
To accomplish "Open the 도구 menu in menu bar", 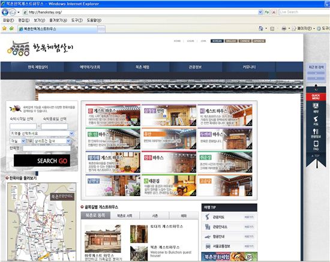I will click(x=77, y=20).
